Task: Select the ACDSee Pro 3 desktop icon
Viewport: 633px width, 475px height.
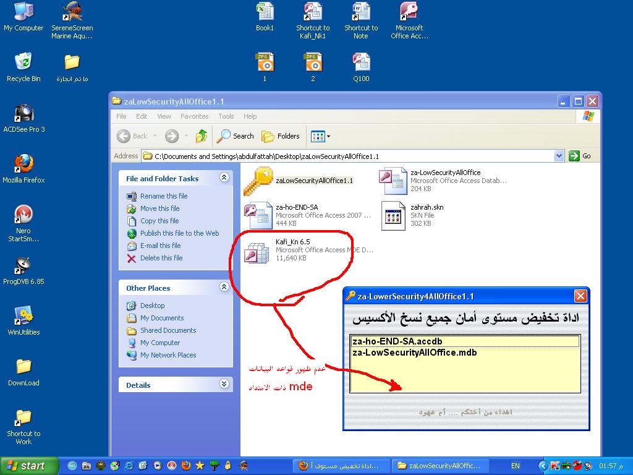Action: coord(24,118)
